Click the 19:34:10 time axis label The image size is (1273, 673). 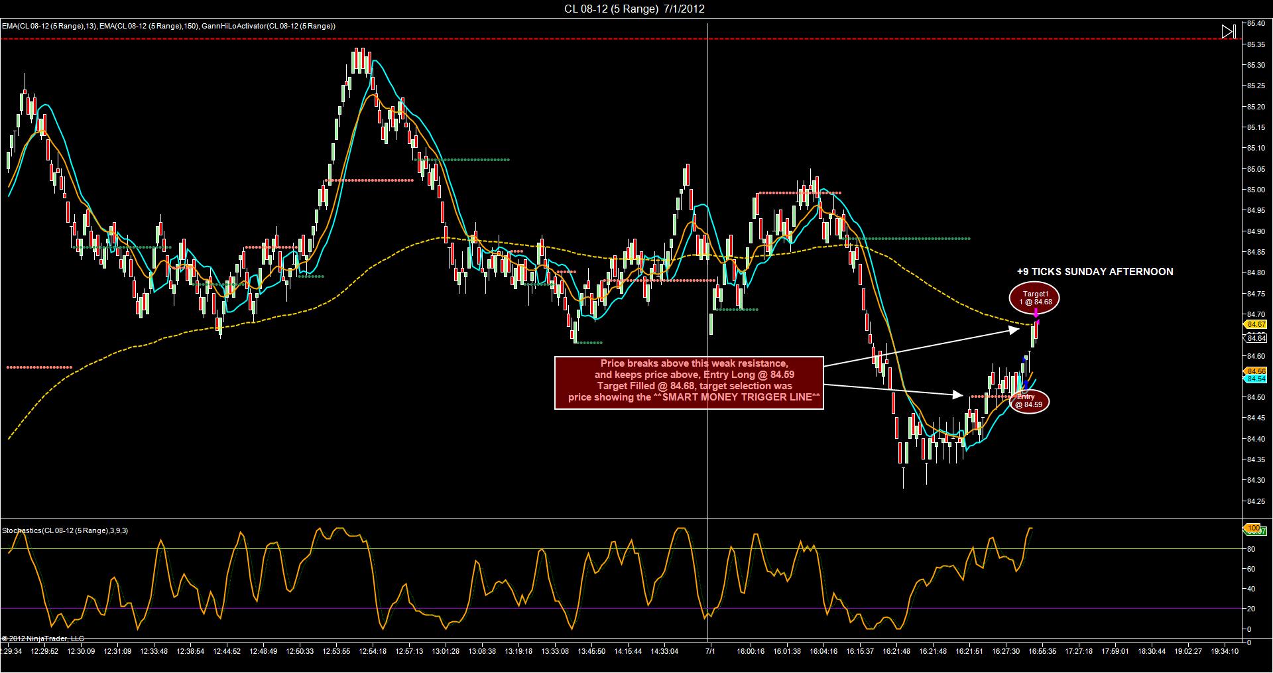coord(1225,651)
